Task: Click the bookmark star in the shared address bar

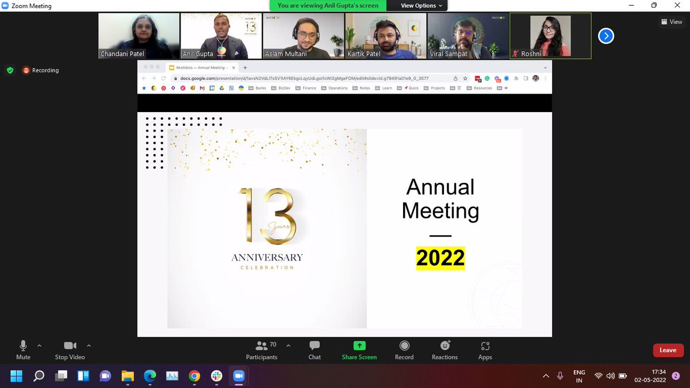Action: [465, 78]
